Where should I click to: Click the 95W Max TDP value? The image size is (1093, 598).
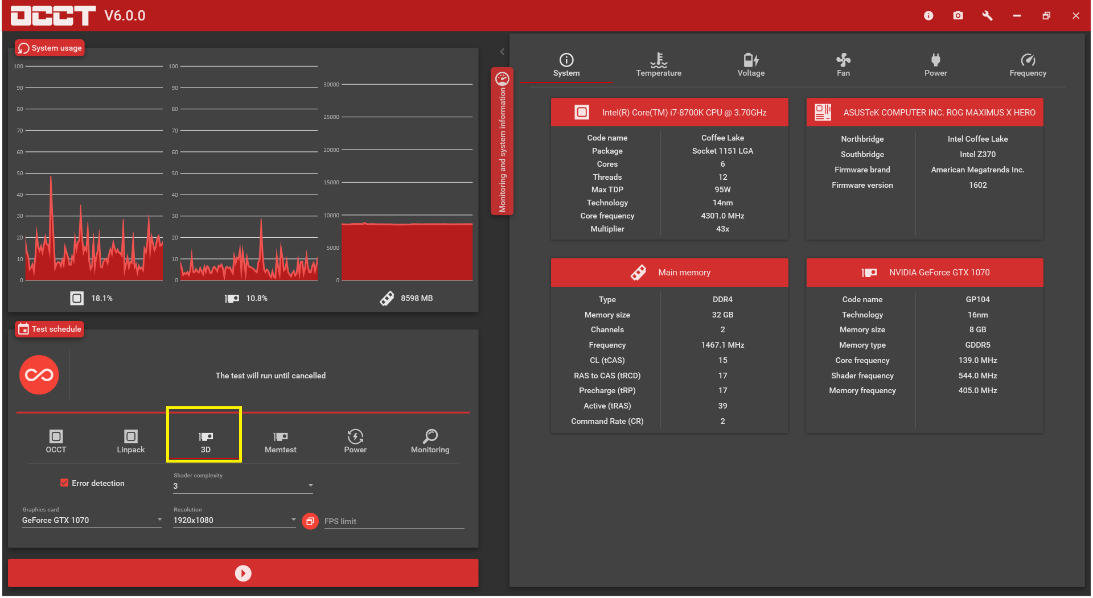click(722, 189)
